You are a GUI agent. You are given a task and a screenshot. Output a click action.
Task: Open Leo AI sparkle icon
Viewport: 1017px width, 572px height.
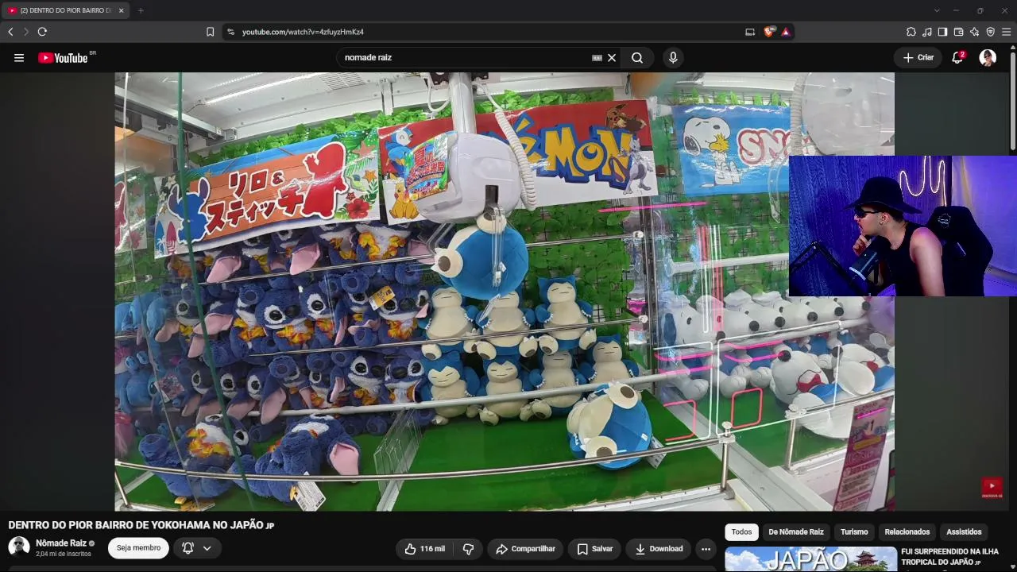click(974, 32)
